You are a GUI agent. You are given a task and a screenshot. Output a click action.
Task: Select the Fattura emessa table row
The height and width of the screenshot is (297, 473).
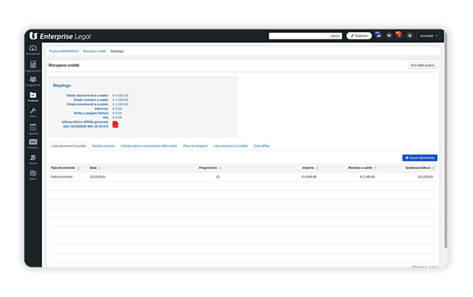point(243,176)
